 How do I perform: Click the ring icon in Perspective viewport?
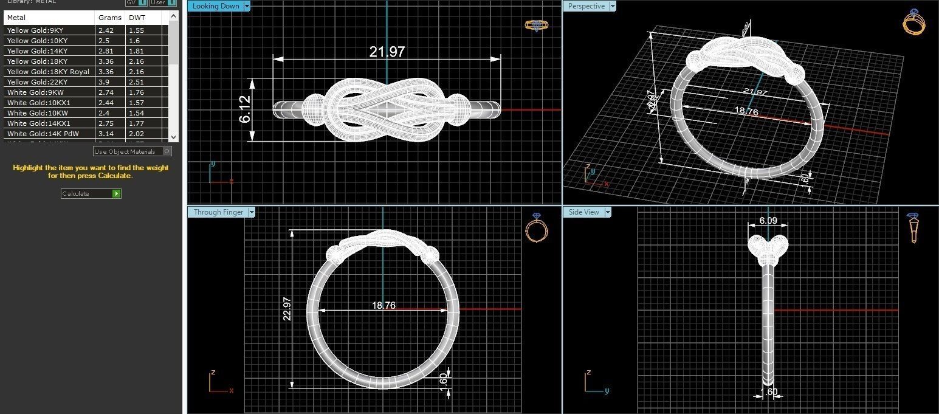[915, 22]
